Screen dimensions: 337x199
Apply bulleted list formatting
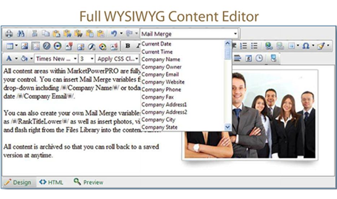[x=254, y=46]
